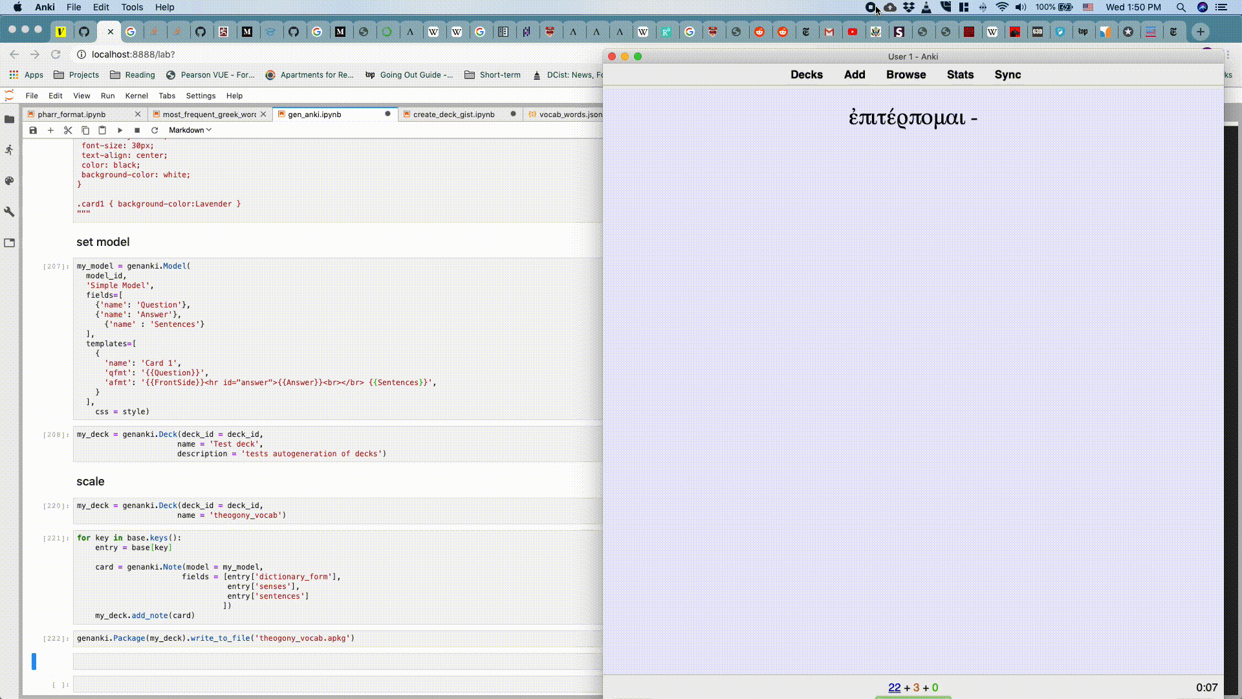Open the open tabs sidebar icon
This screenshot has width=1242, height=699.
(x=10, y=243)
